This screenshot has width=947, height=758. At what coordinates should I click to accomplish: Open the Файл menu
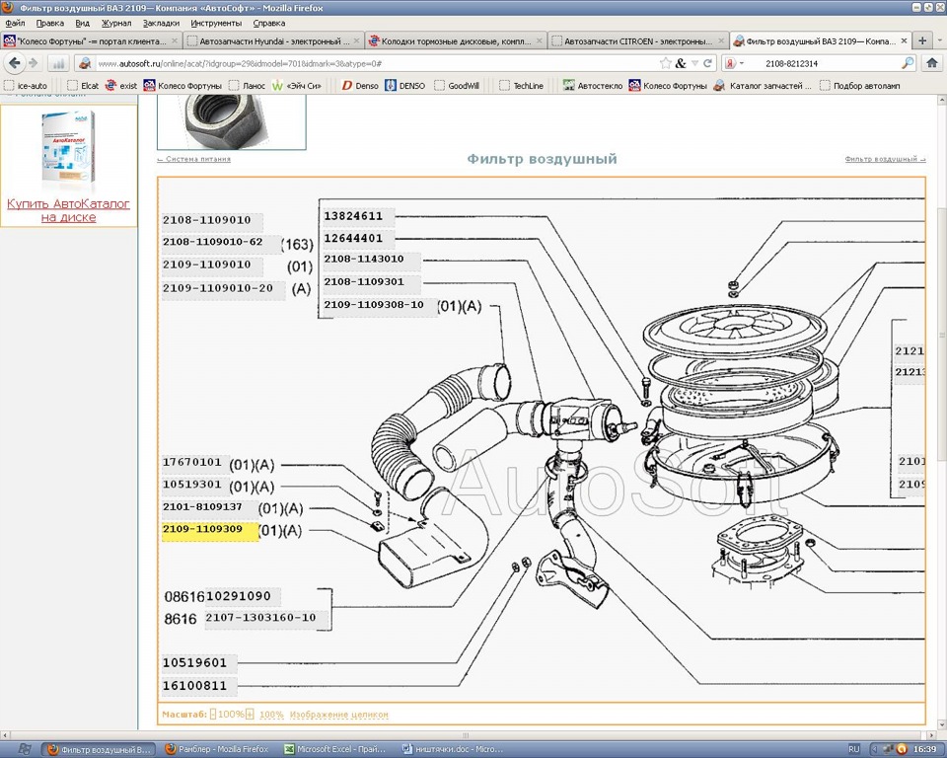(15, 23)
